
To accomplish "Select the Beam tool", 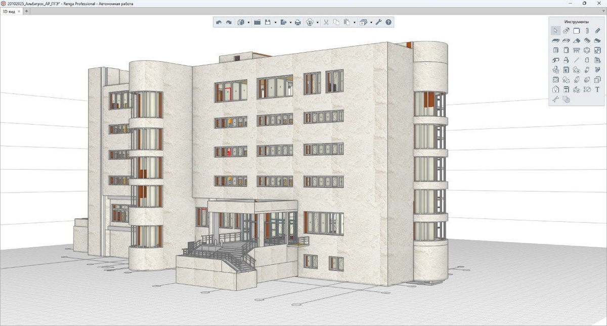I will pos(597,31).
